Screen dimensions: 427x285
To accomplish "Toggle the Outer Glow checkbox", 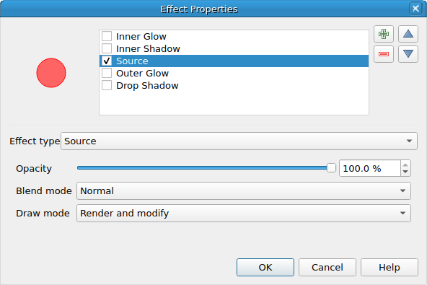I will (x=107, y=73).
